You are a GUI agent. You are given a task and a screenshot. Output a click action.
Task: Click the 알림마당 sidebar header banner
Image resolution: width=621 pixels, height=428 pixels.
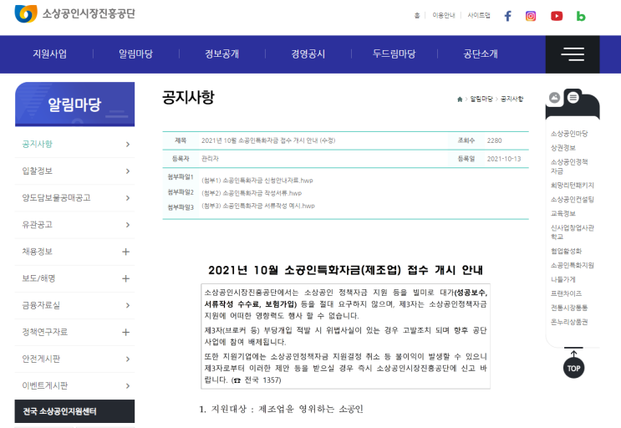coord(75,104)
